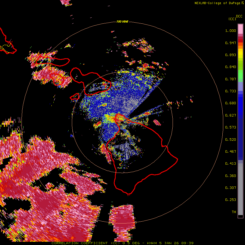Click the bright green band of the color bar
Viewport: 245px width, 245px height.
240,74
